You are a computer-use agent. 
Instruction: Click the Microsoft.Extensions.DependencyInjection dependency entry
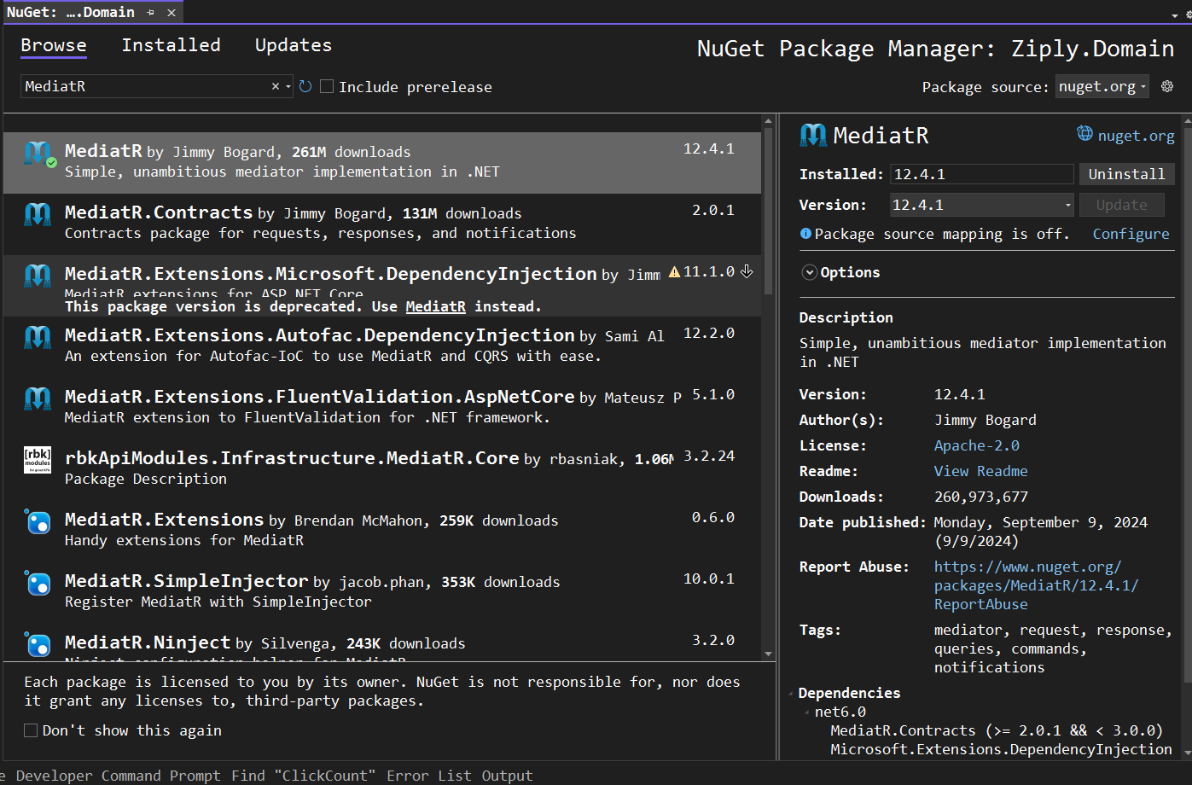point(1001,749)
